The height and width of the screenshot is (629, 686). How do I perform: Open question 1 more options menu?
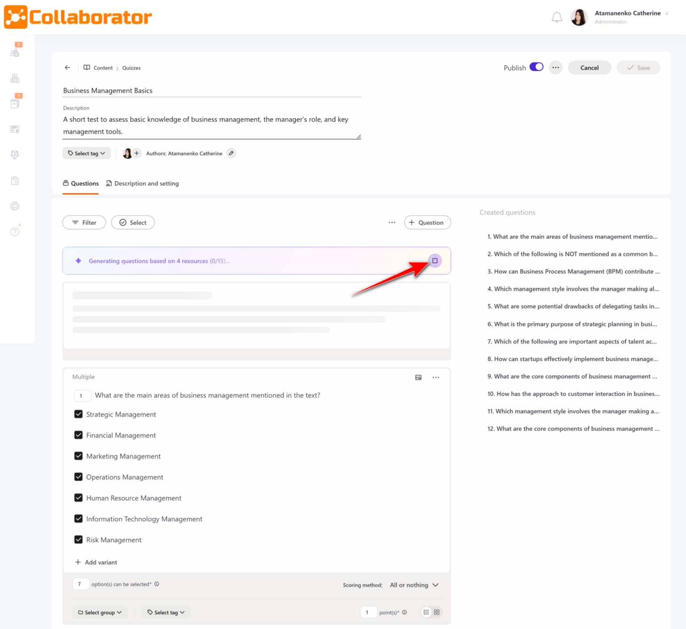point(436,377)
